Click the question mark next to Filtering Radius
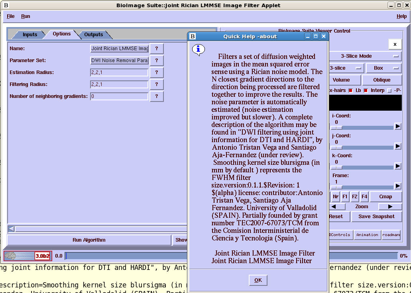Image resolution: width=411 pixels, height=293 pixels. (157, 84)
